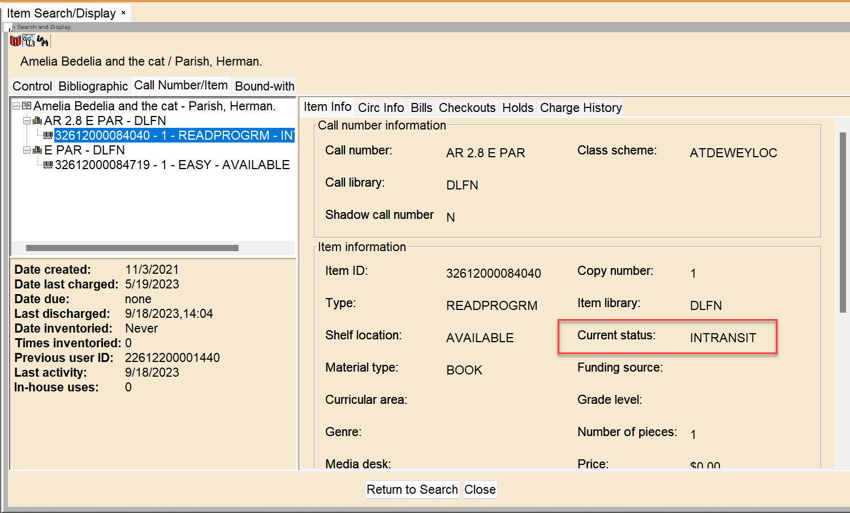Collapse the E PAR - DLFN call number node

point(27,150)
